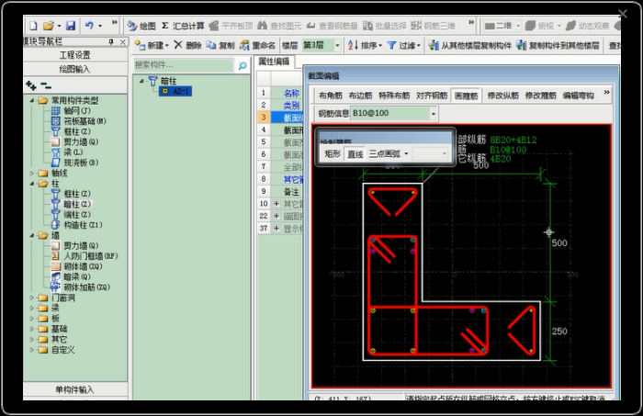Image resolution: width=643 pixels, height=416 pixels.
Task: Expand property row 10
Action: point(276,204)
